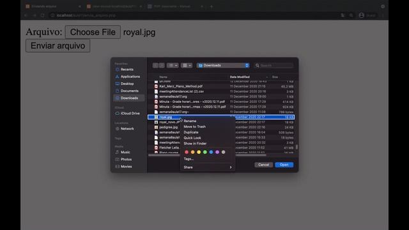The image size is (409, 230).
Task: Apply the gray tag color
Action: pyautogui.click(x=223, y=152)
